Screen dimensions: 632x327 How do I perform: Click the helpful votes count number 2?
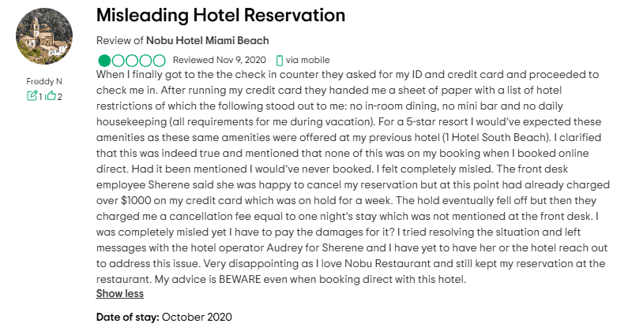(x=58, y=97)
